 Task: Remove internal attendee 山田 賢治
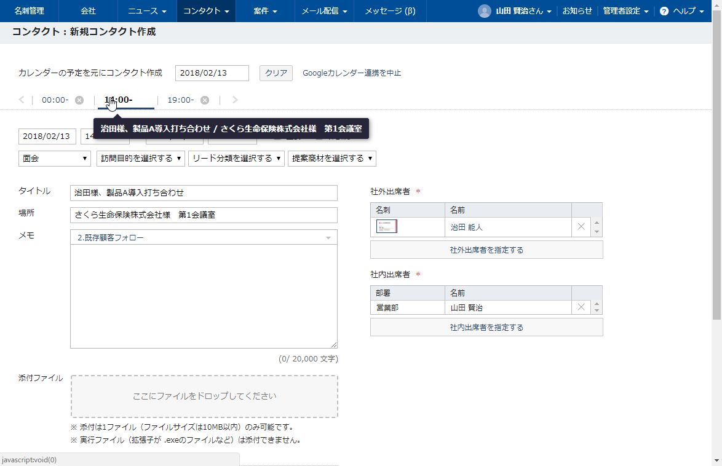581,307
